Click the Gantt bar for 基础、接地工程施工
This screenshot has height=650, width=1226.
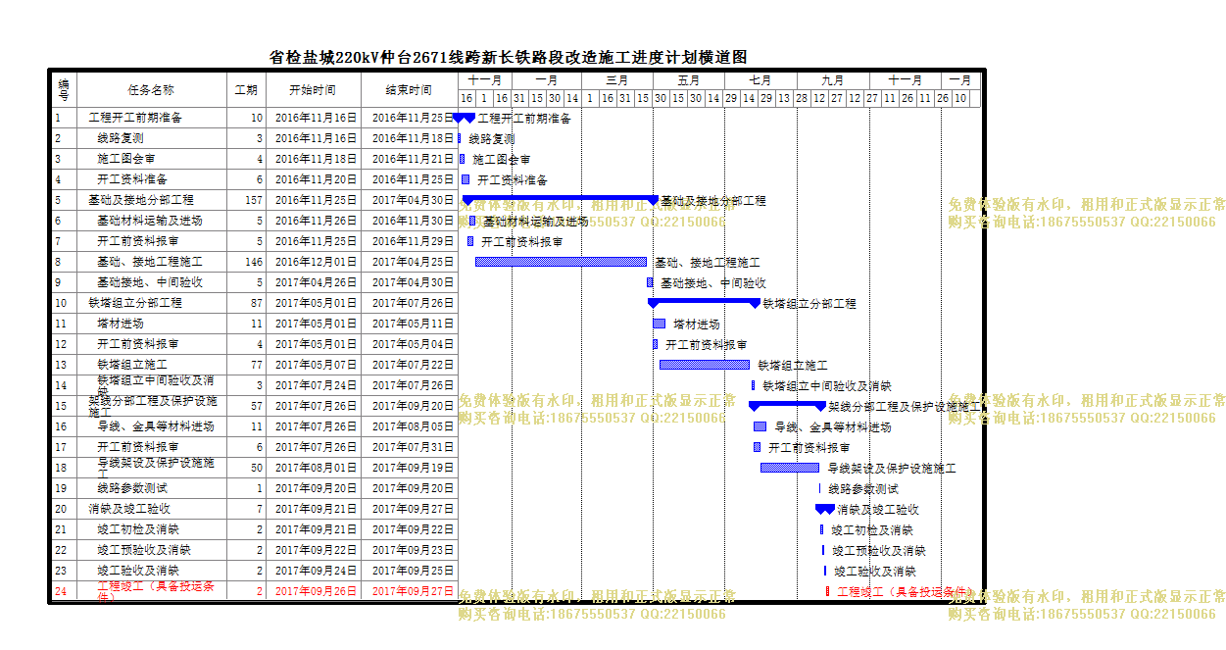561,262
